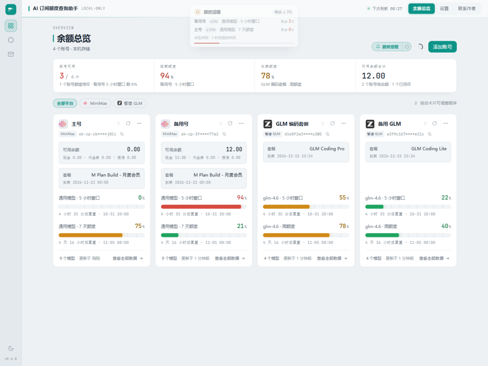Click the 下次刷新 00:27 countdown
The height and width of the screenshot is (366, 488).
(385, 8)
